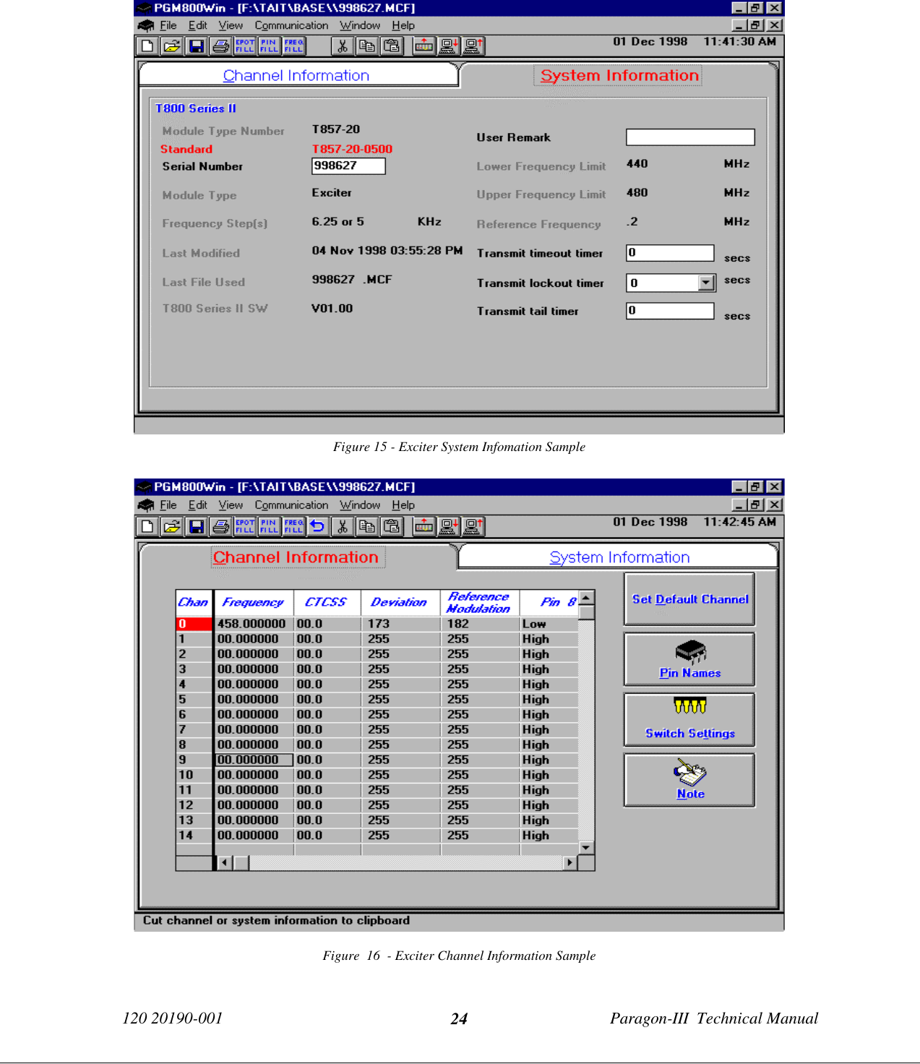Image resolution: width=920 pixels, height=1064 pixels.
Task: Click the channel table's vertical scrollbar up arrow
Action: (587, 598)
